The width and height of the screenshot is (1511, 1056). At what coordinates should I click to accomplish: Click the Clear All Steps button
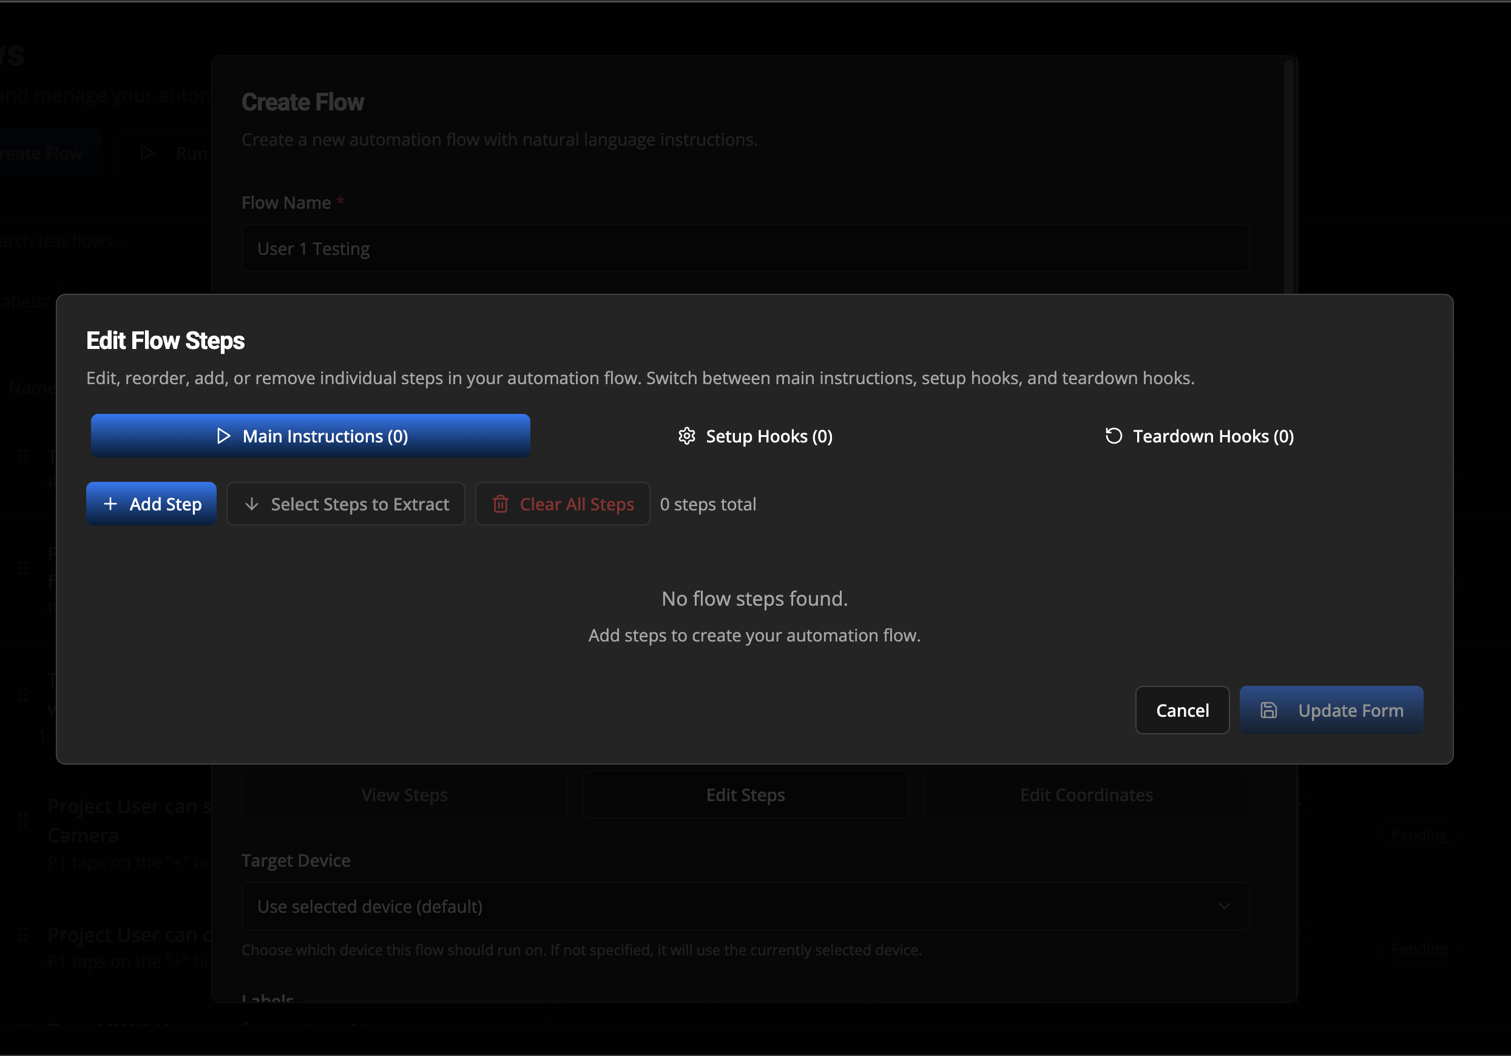click(563, 504)
